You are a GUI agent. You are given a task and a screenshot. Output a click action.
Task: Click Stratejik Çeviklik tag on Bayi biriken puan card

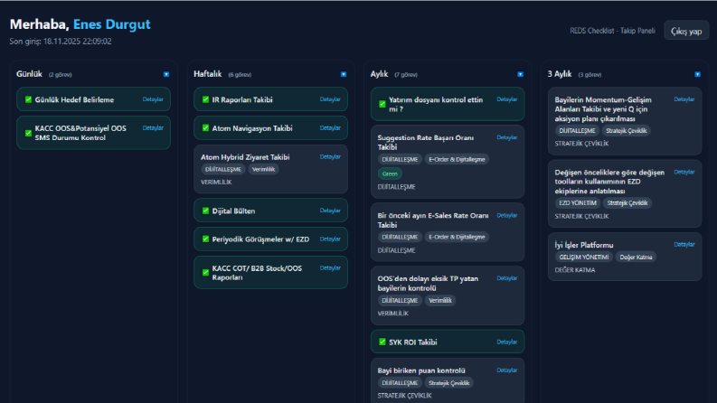(x=448, y=383)
